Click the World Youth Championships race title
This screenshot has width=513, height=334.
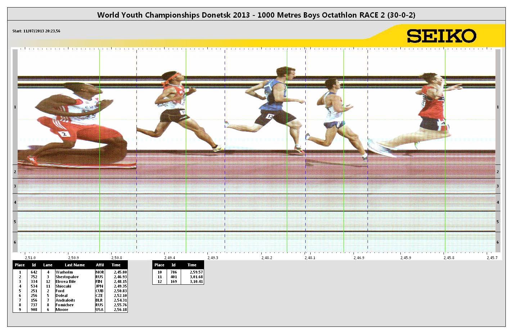(x=256, y=15)
